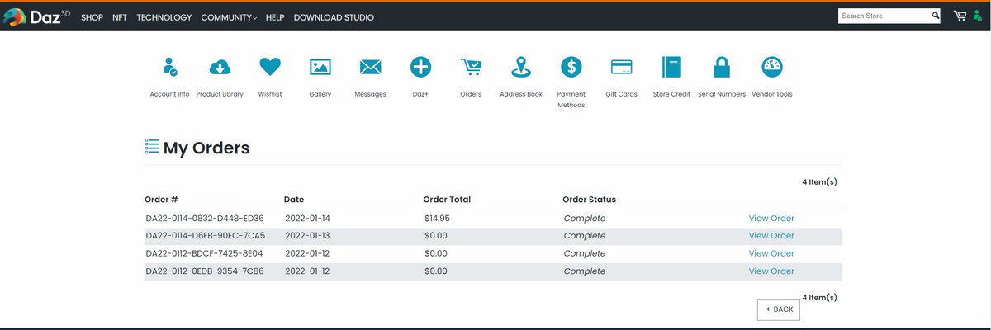Open the TECHNOLOGY menu item
991x330 pixels.
coord(164,17)
